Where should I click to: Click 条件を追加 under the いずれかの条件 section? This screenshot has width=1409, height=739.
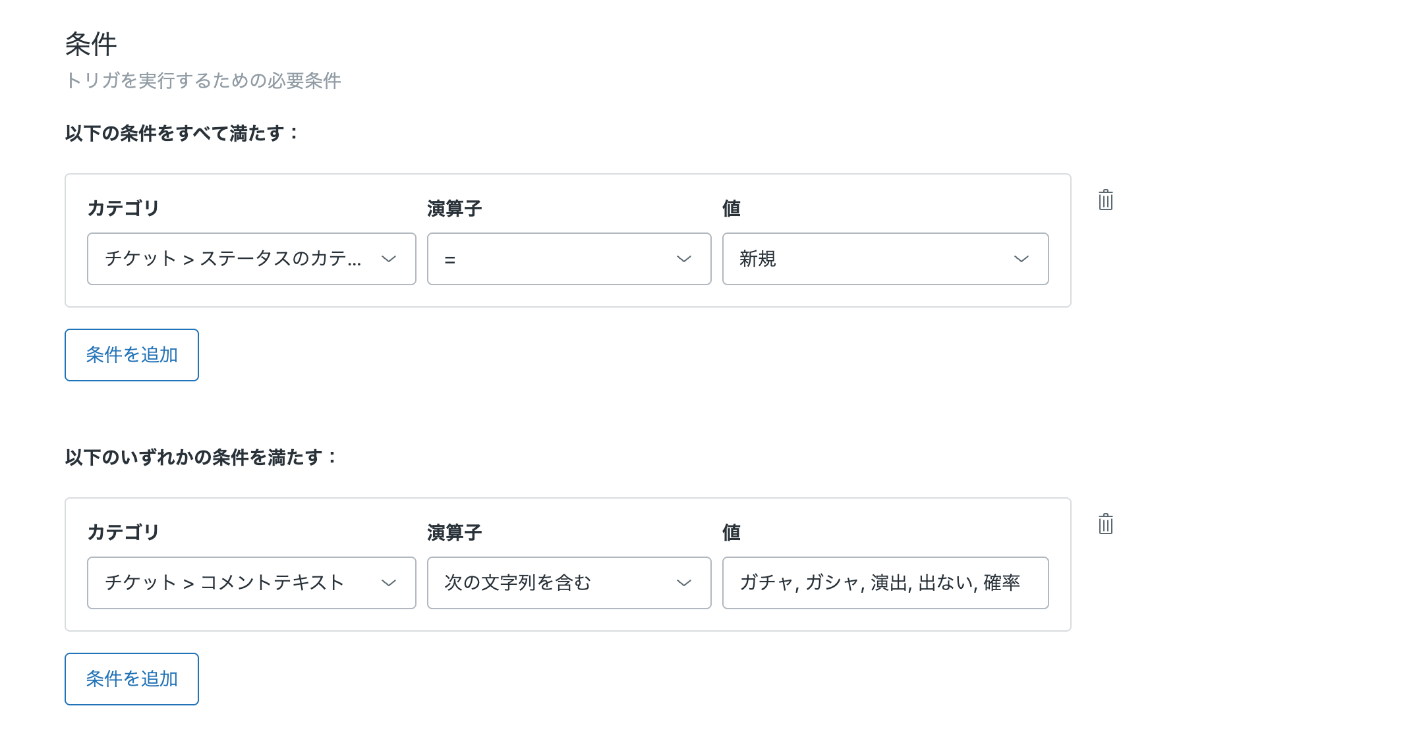(132, 679)
